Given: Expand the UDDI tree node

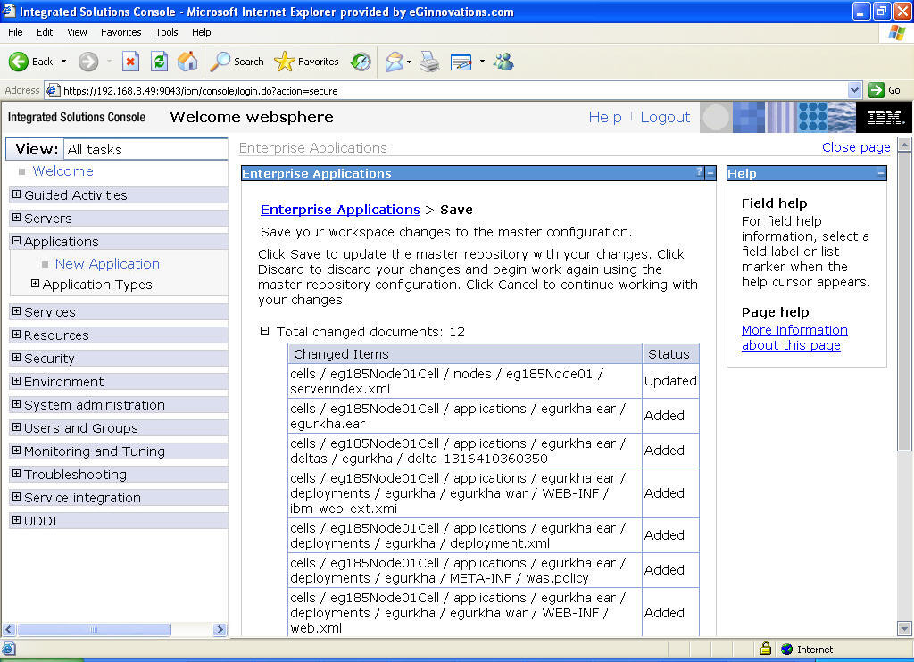Looking at the screenshot, I should pos(16,520).
